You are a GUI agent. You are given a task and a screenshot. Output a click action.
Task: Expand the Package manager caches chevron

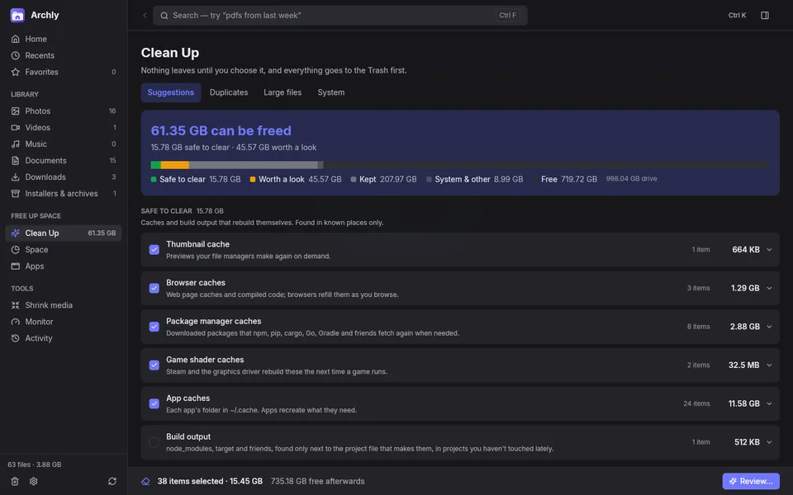(x=769, y=327)
